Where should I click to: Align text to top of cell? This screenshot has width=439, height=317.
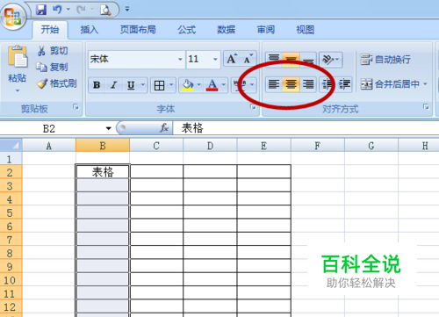[x=274, y=60]
